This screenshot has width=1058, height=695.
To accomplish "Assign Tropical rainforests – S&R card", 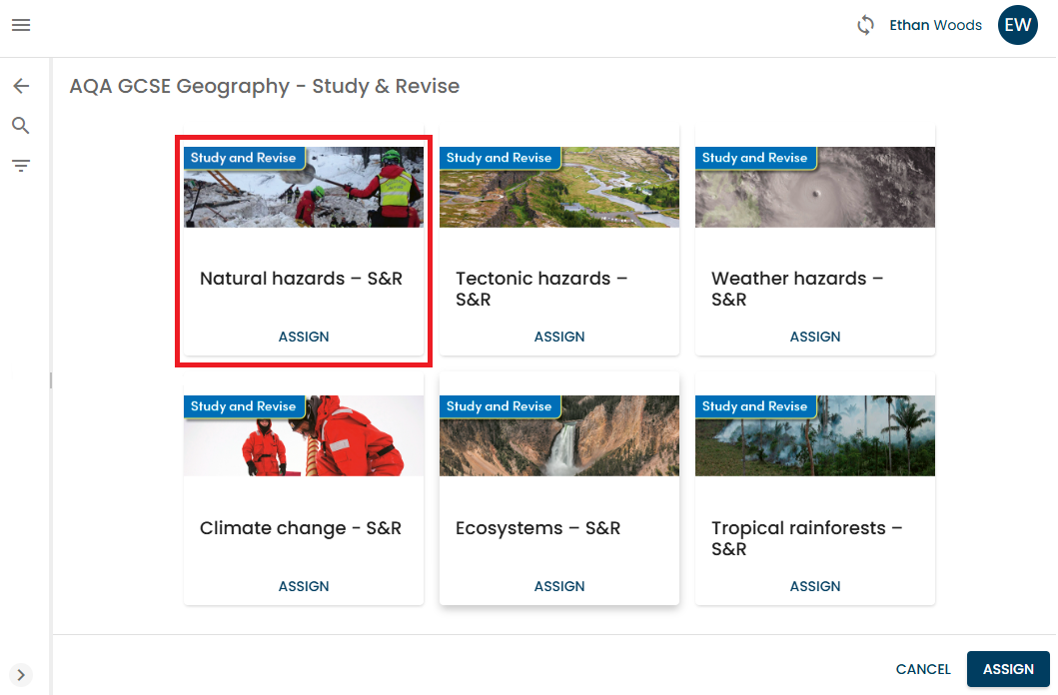I will [x=815, y=586].
